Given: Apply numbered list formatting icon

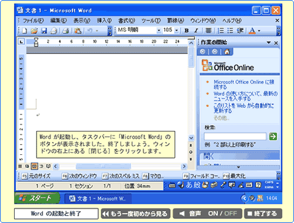Looking at the screenshot, I should [220, 31].
